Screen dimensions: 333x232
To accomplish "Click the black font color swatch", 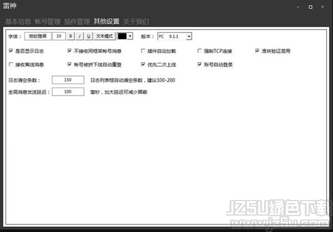I will pos(122,36).
